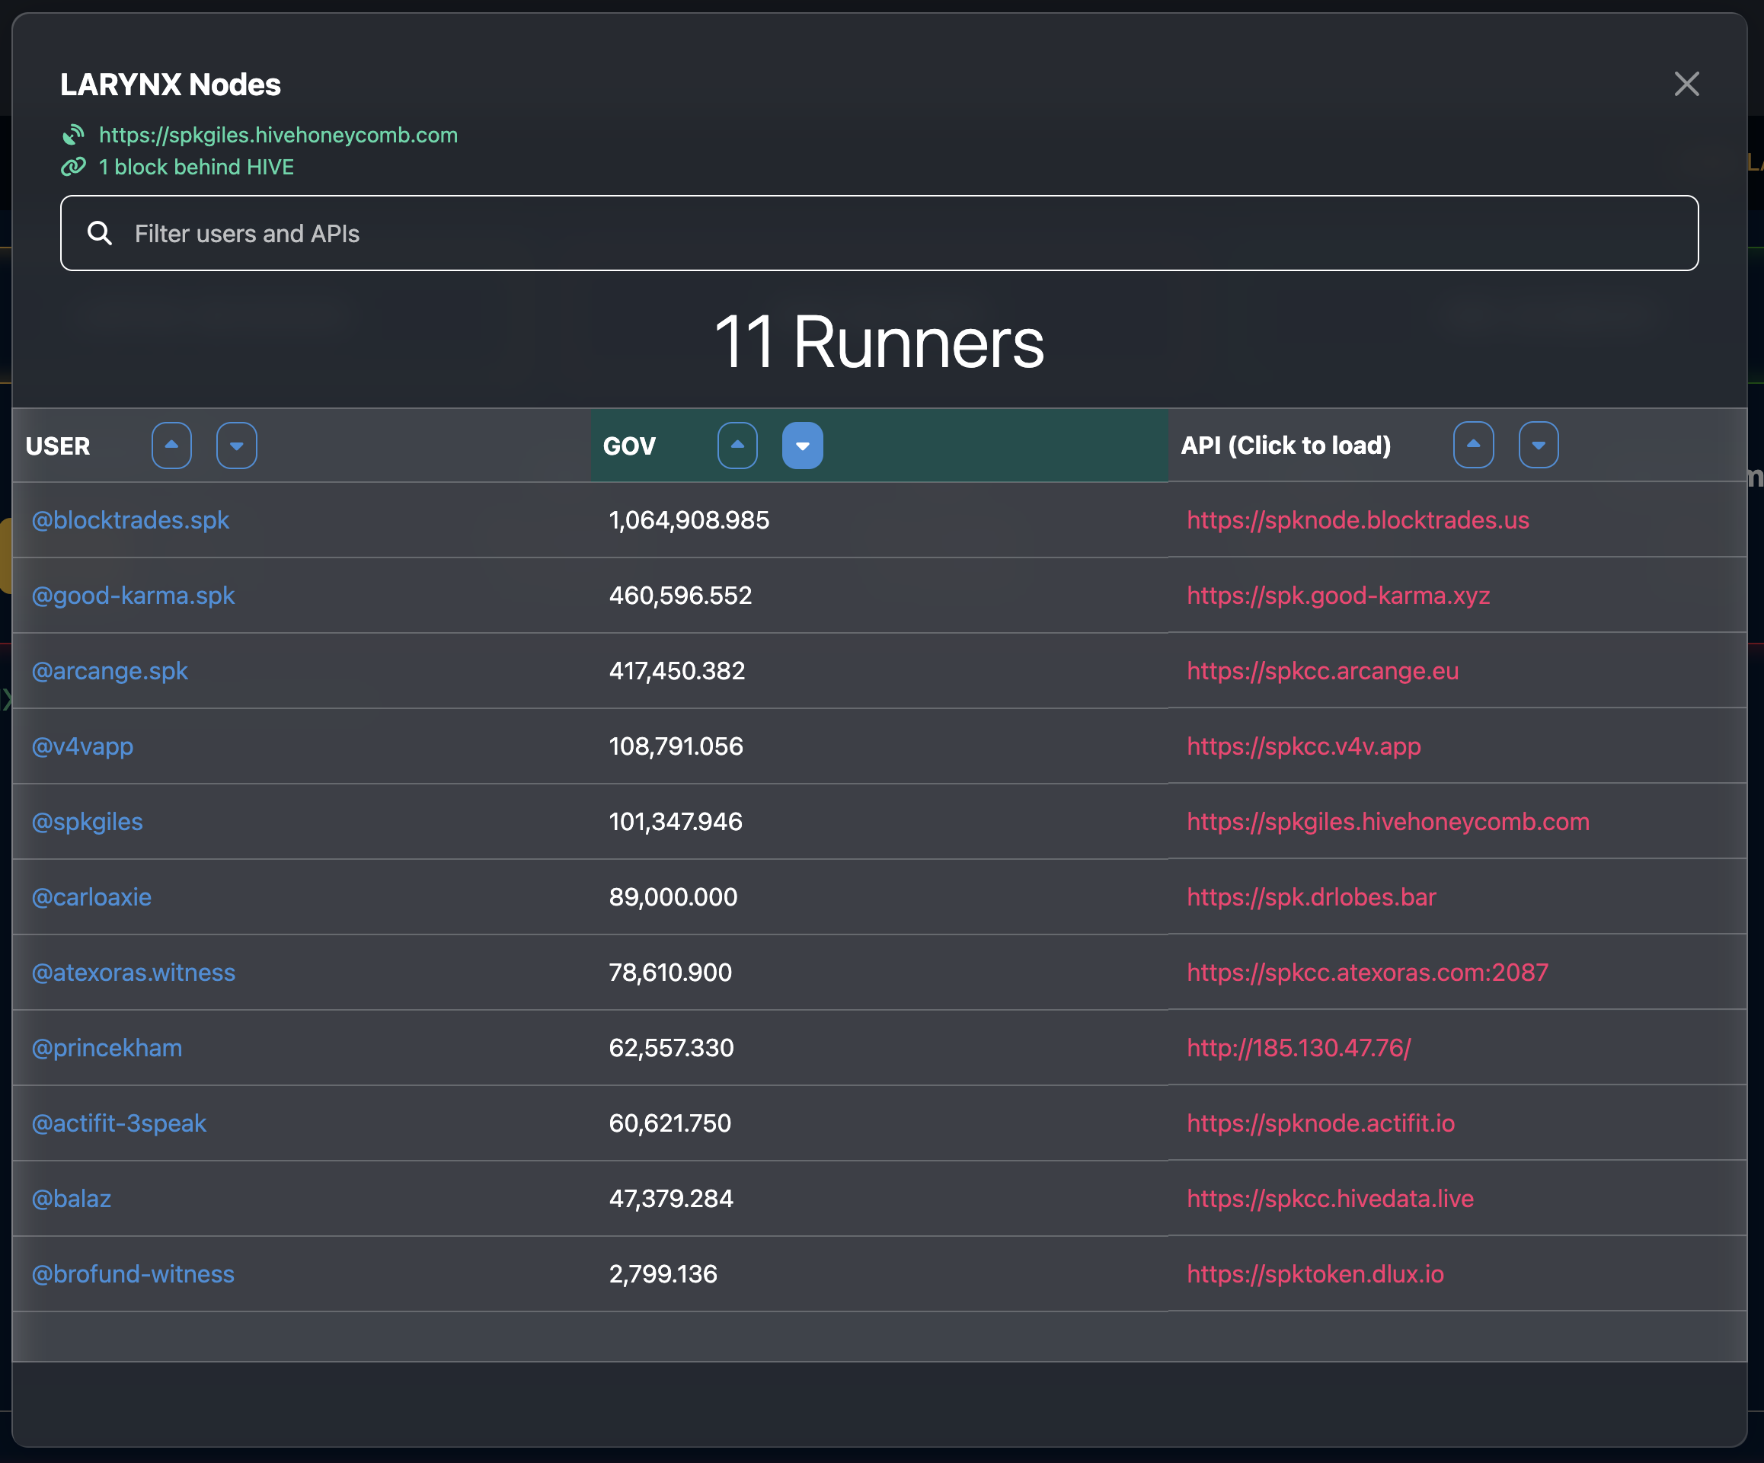Load the spkcc.v4v.app API
The image size is (1764, 1463).
(x=1304, y=746)
